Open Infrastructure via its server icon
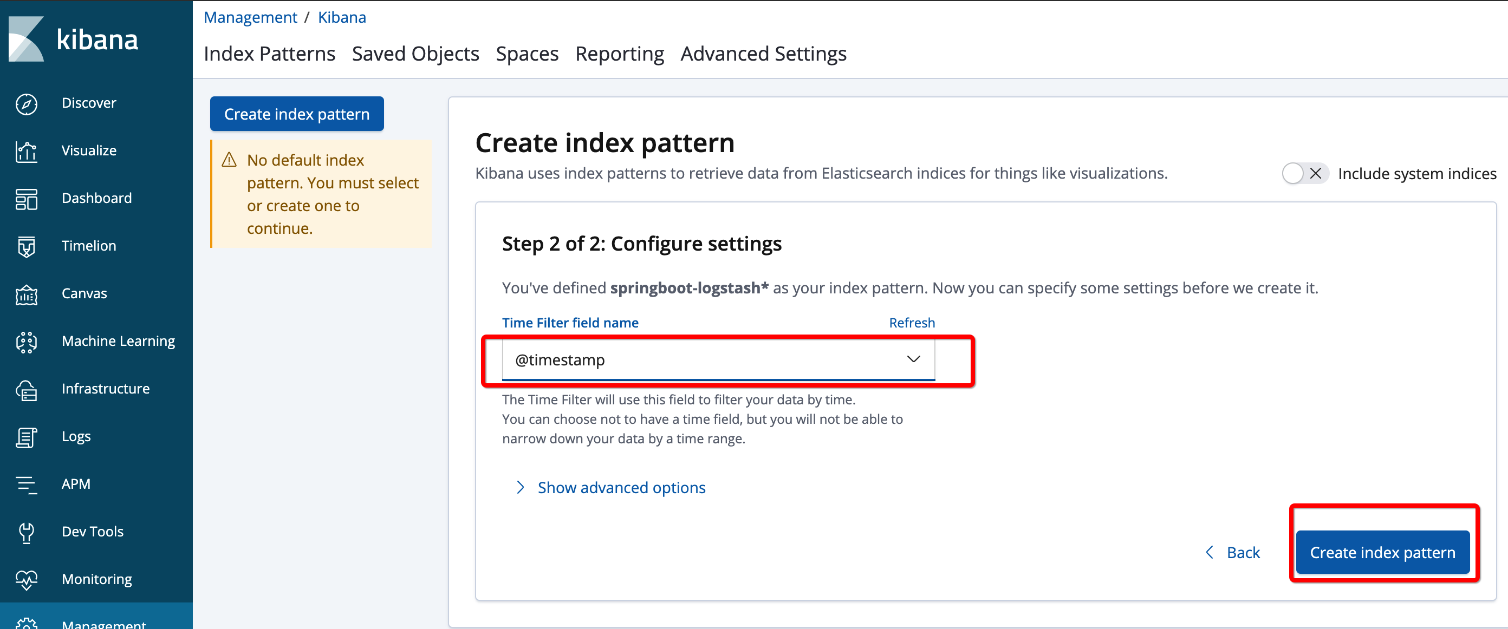Image resolution: width=1508 pixels, height=629 pixels. tap(27, 390)
